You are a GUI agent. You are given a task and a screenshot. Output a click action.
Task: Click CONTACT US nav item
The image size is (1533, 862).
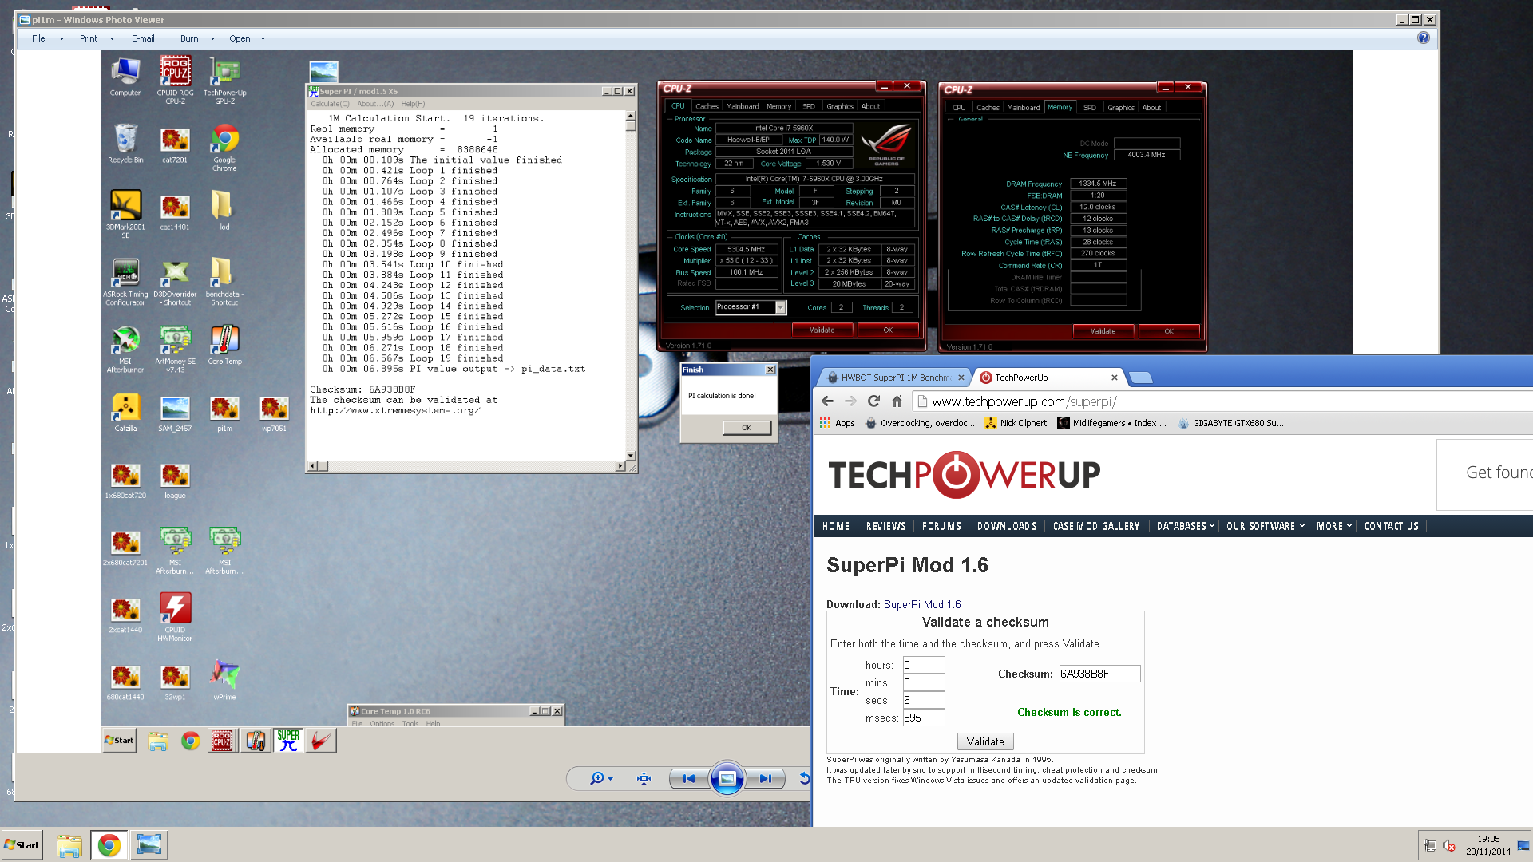[1392, 526]
